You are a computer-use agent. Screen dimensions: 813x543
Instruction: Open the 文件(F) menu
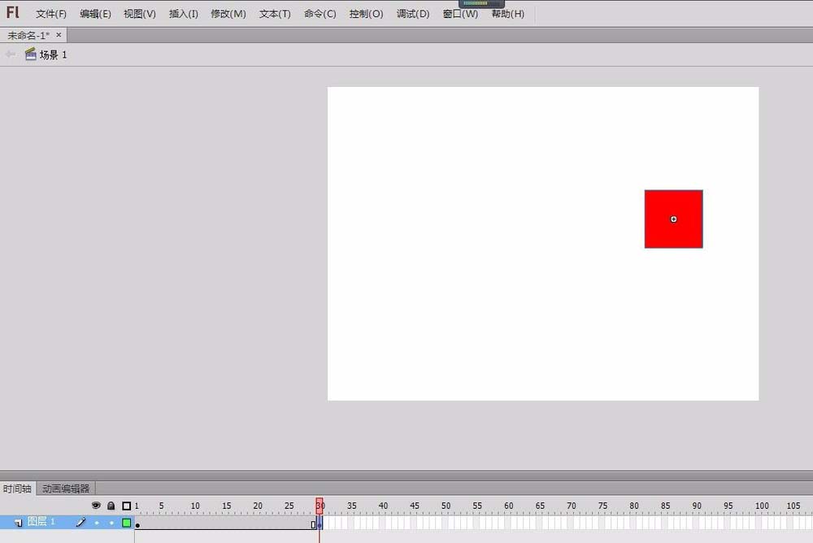point(50,14)
